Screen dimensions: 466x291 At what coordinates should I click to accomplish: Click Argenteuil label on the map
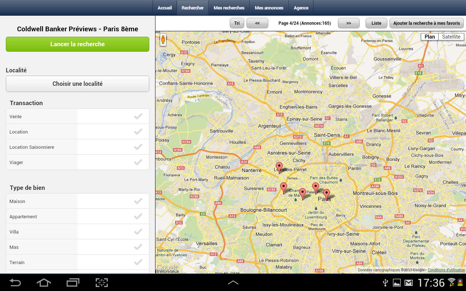(x=269, y=126)
